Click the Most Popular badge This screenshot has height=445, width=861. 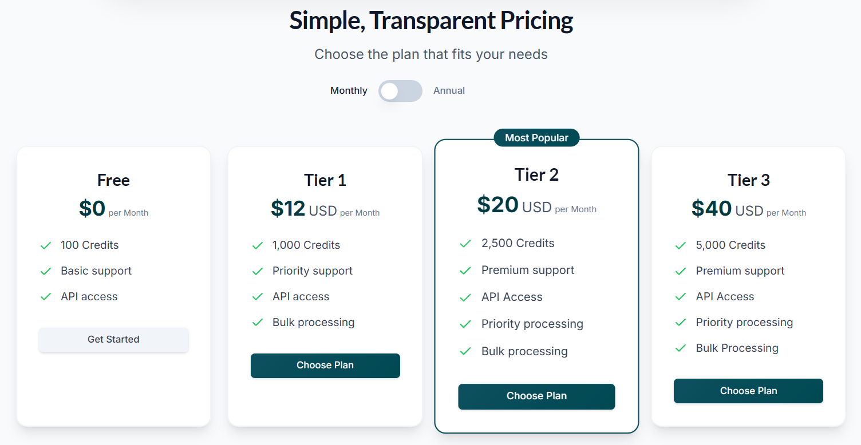point(536,138)
